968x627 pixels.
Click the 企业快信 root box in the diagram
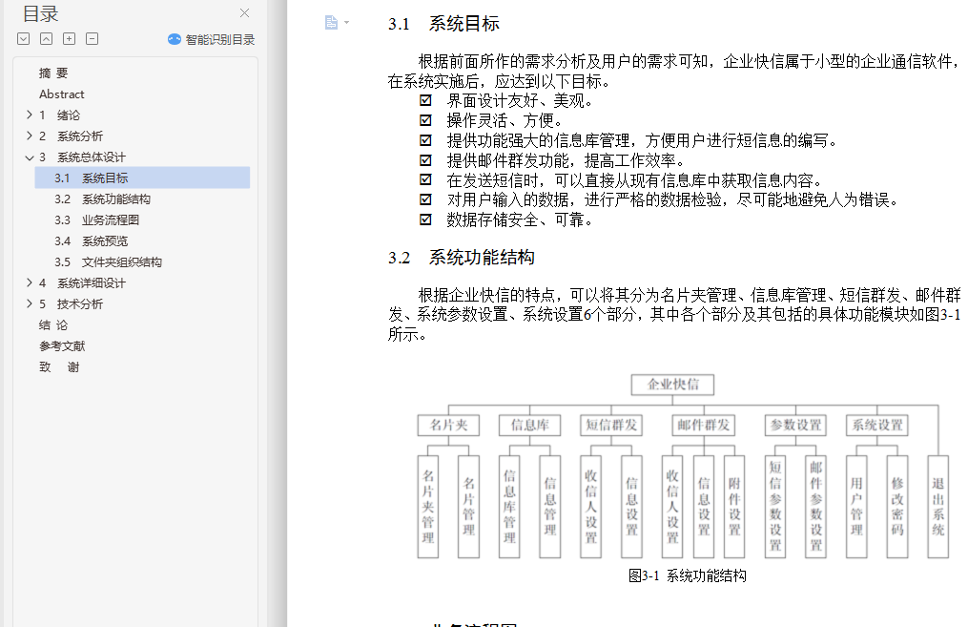(x=673, y=385)
